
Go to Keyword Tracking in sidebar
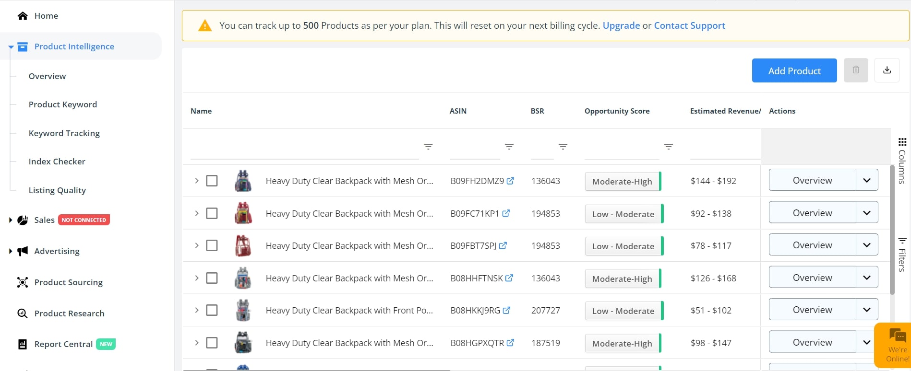coord(64,133)
